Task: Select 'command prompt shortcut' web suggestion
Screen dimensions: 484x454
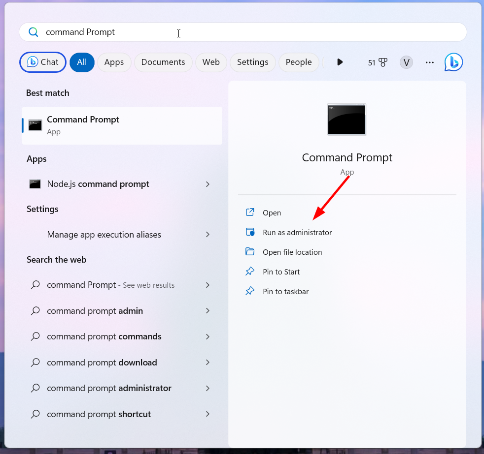Action: [x=99, y=414]
